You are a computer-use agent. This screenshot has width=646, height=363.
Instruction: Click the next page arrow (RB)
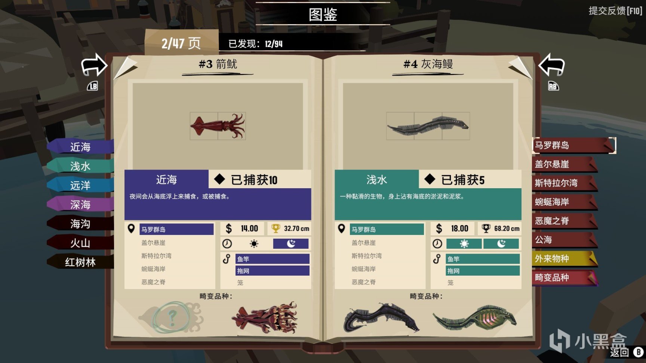tap(551, 66)
